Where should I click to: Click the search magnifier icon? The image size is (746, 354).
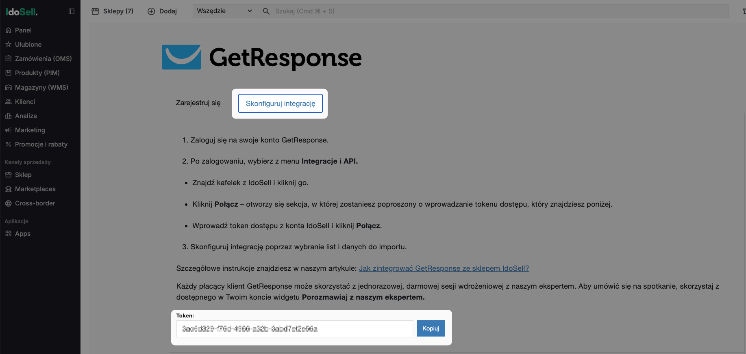click(x=266, y=11)
